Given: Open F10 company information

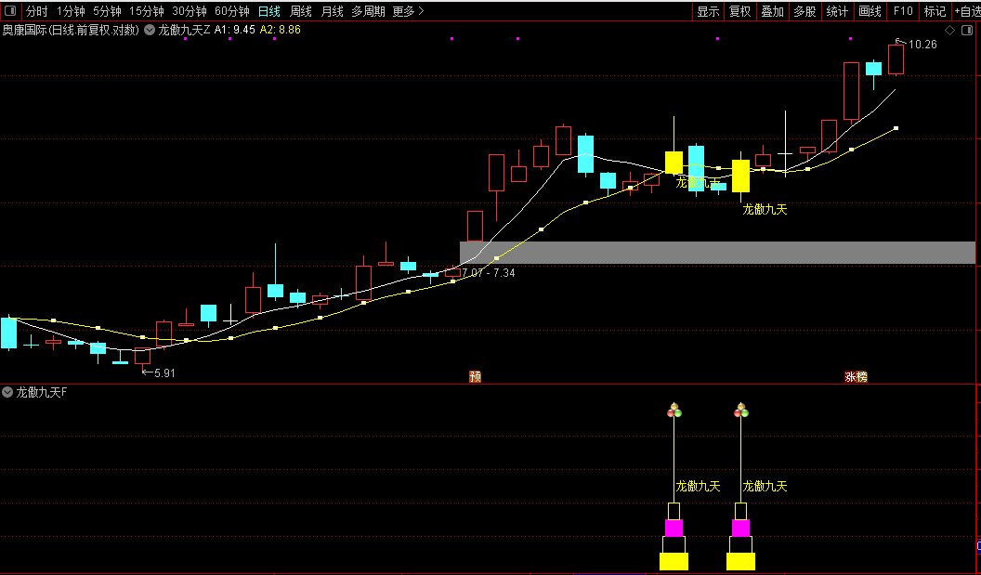Looking at the screenshot, I should click(x=903, y=11).
